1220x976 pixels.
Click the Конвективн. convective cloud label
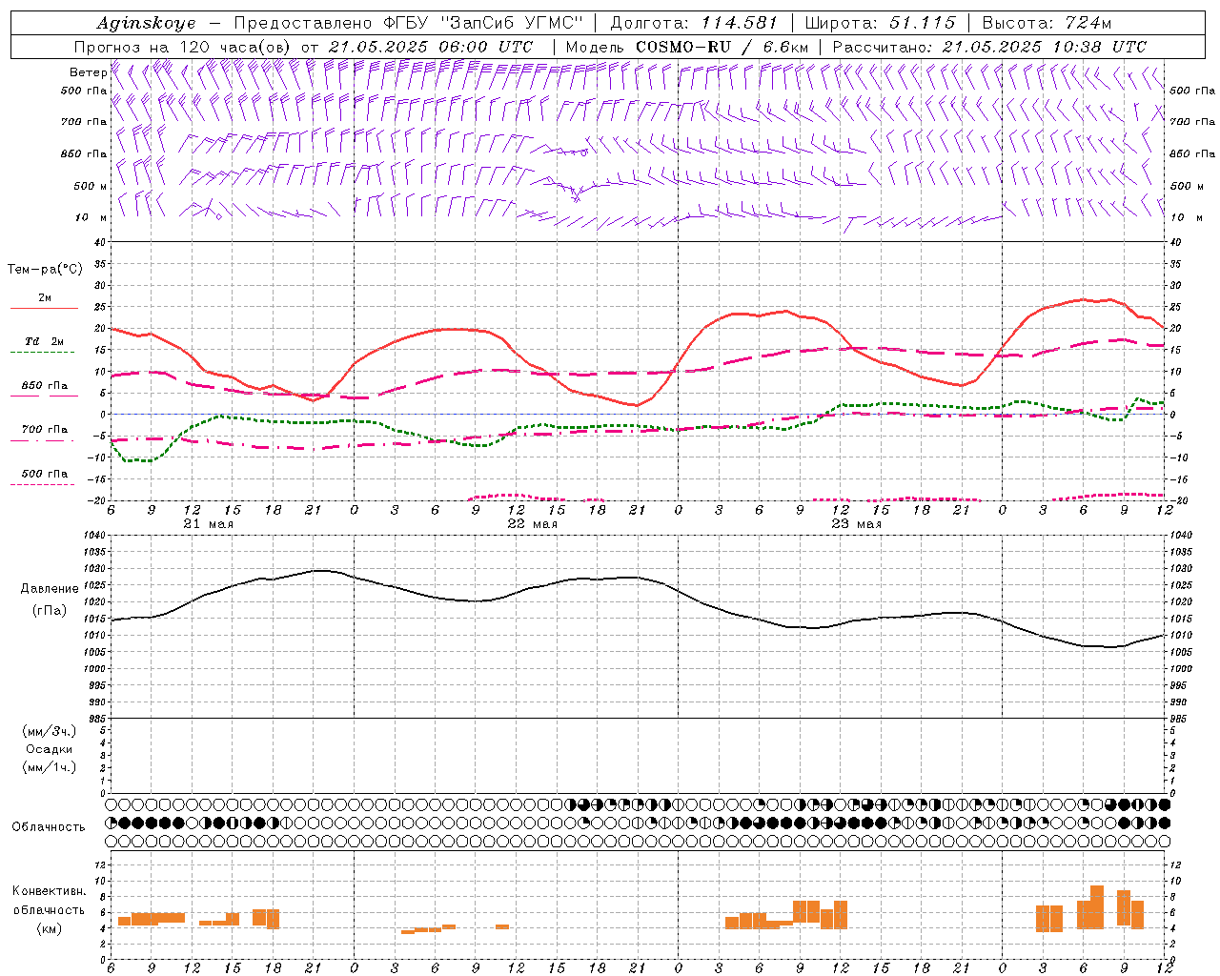click(50, 891)
